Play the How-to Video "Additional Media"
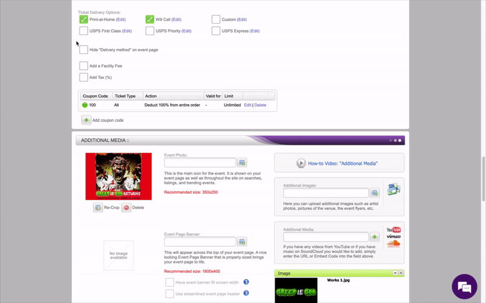 [x=301, y=163]
